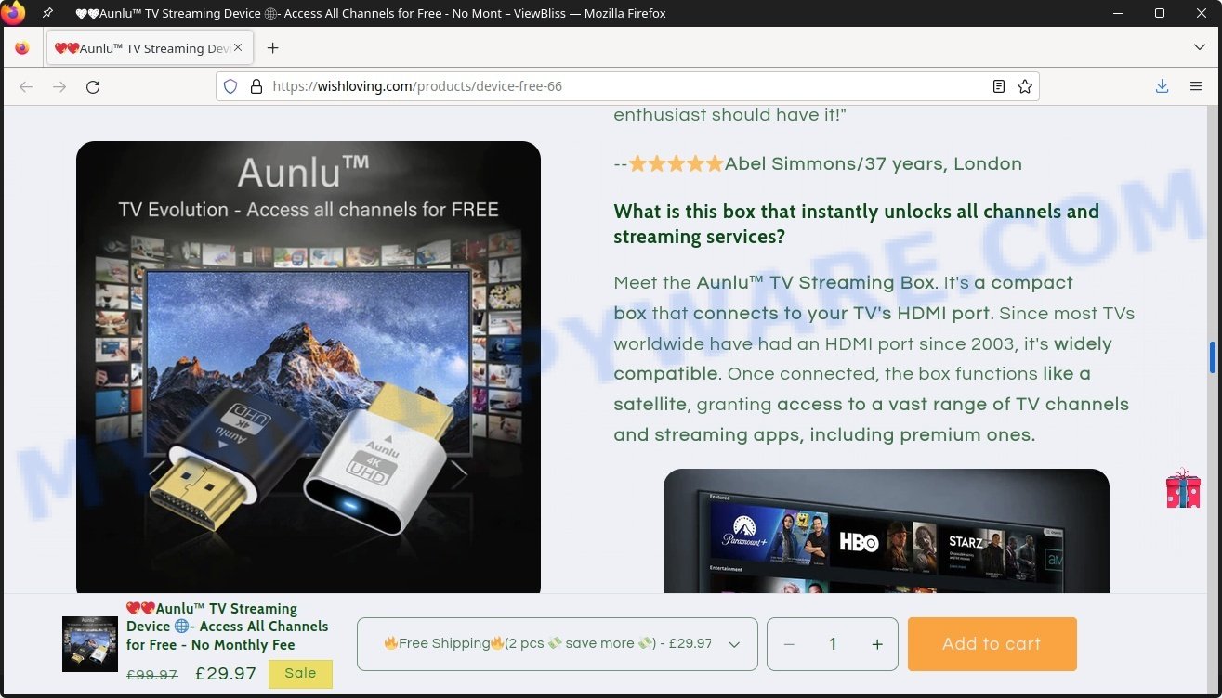
Task: Open Free Shipping variant dropdown
Action: [558, 644]
